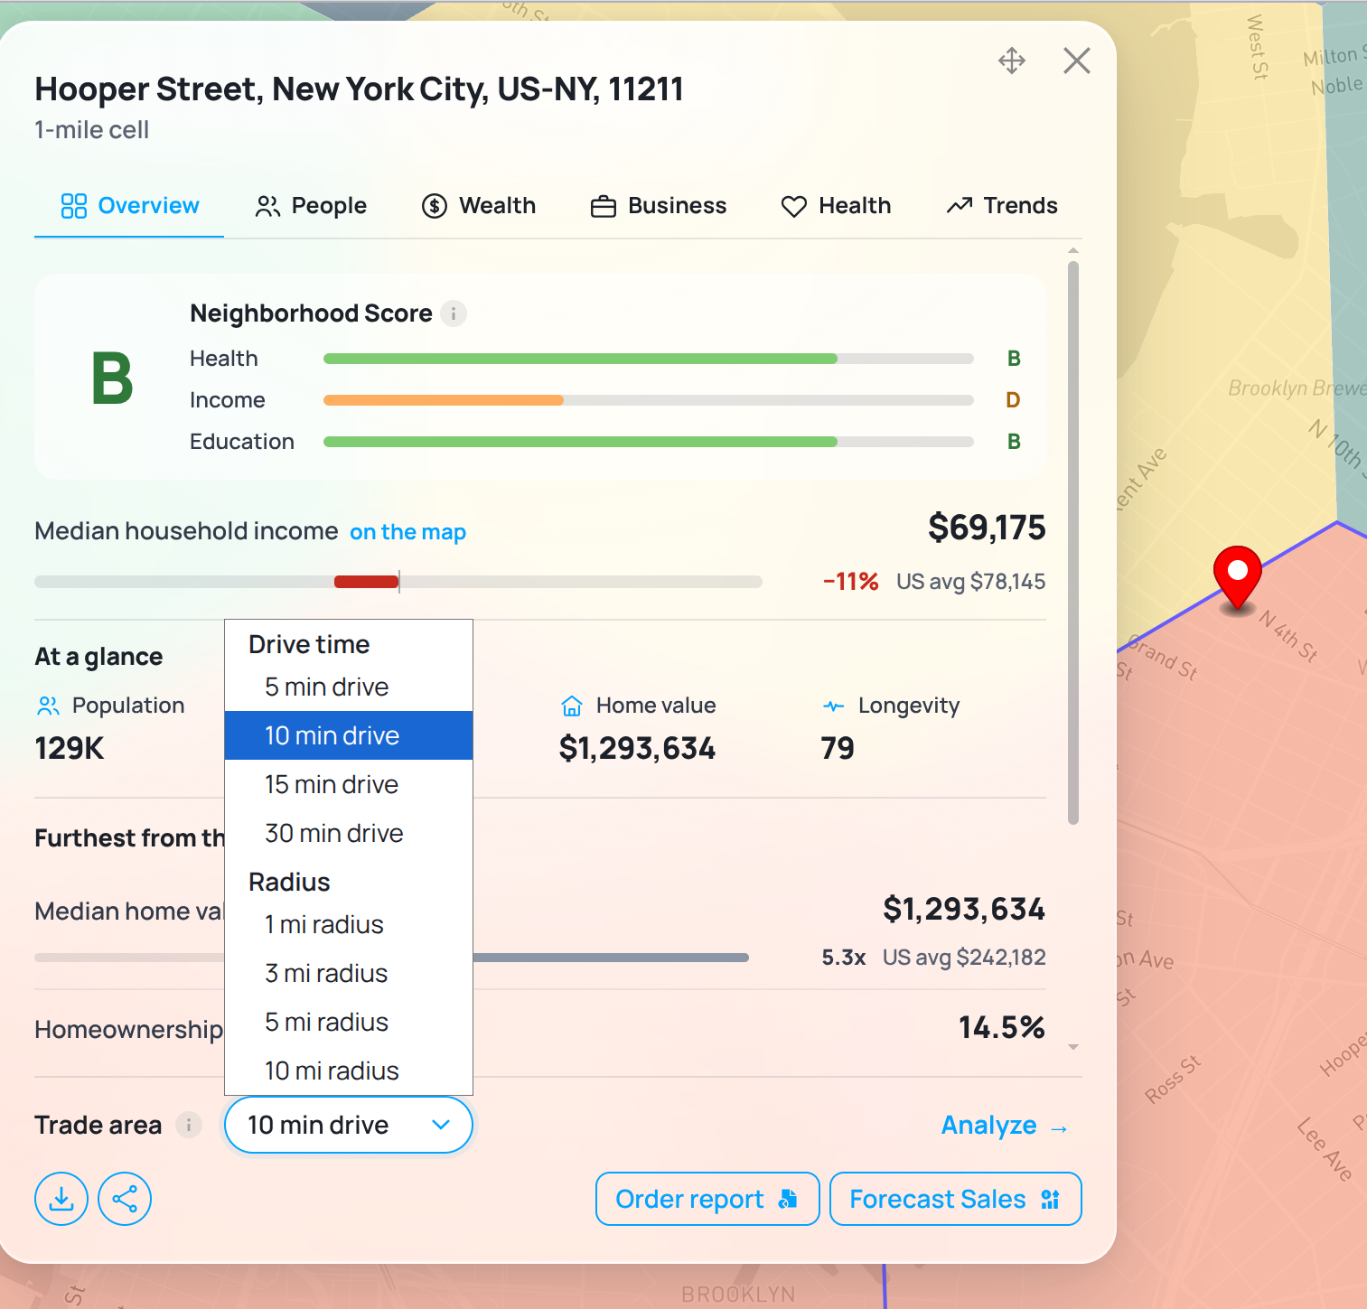Viewport: 1367px width, 1309px height.
Task: Click the Health score bar
Action: point(648,359)
